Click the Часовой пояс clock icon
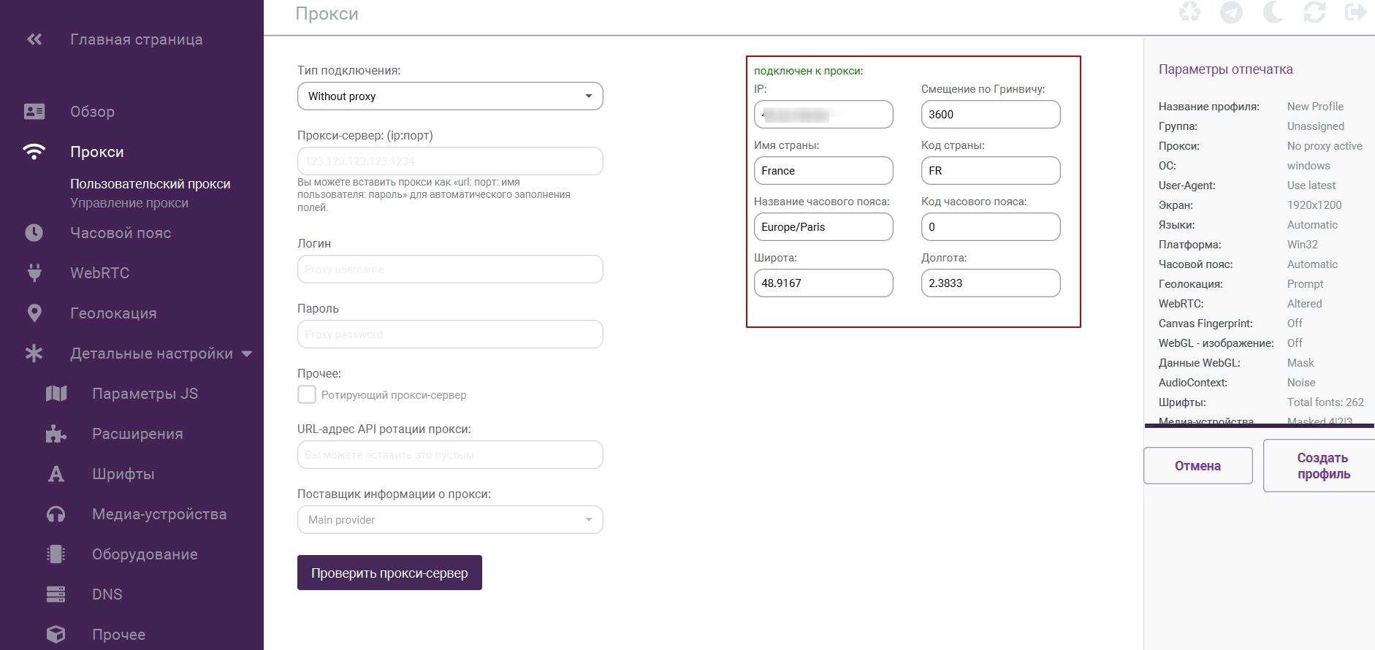1375x650 pixels. coord(34,233)
